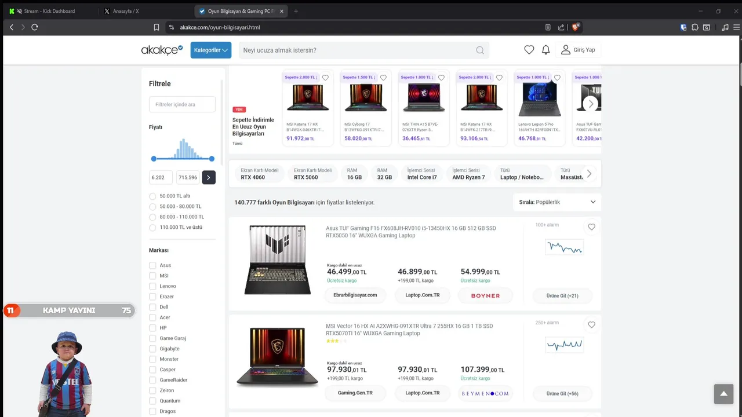Check the Casper brand filter
The image size is (742, 417).
(152, 370)
